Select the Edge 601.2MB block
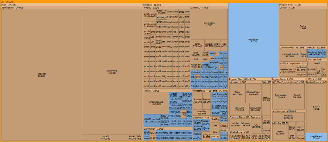 [x=237, y=93]
